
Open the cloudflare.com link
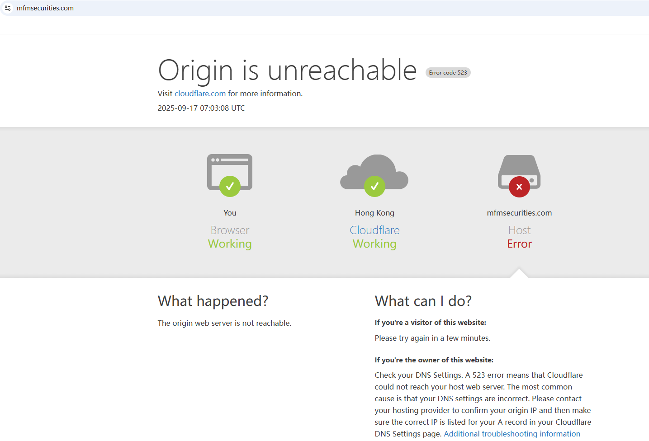tap(200, 94)
